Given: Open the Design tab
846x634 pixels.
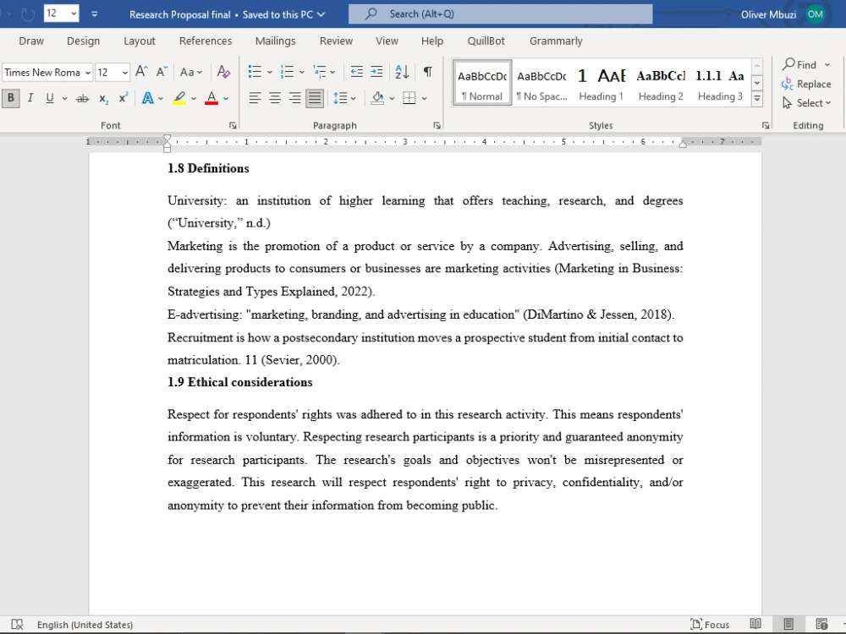Looking at the screenshot, I should [x=83, y=41].
